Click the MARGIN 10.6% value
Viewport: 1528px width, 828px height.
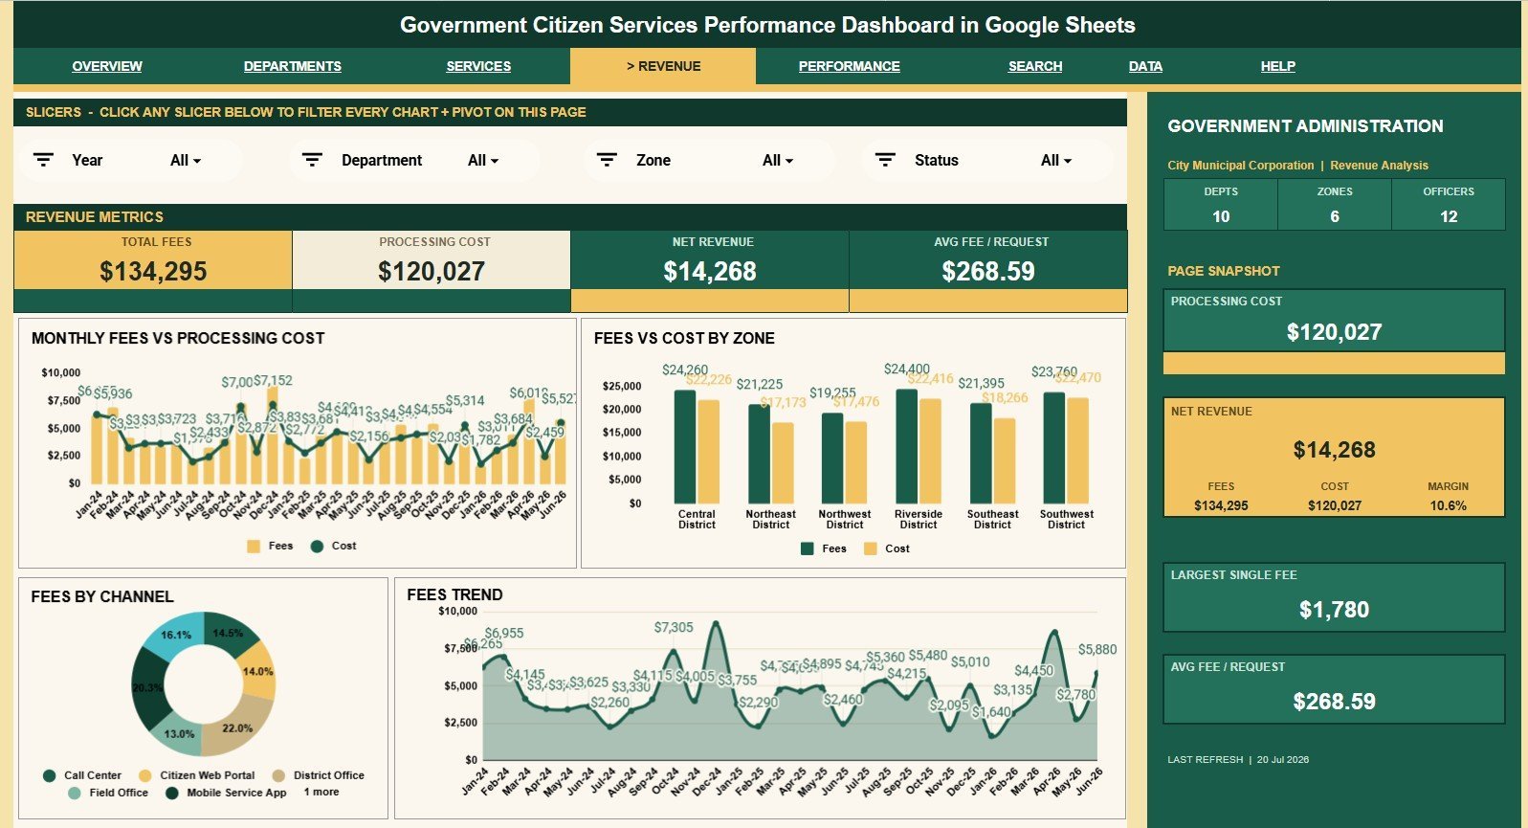[x=1448, y=505]
